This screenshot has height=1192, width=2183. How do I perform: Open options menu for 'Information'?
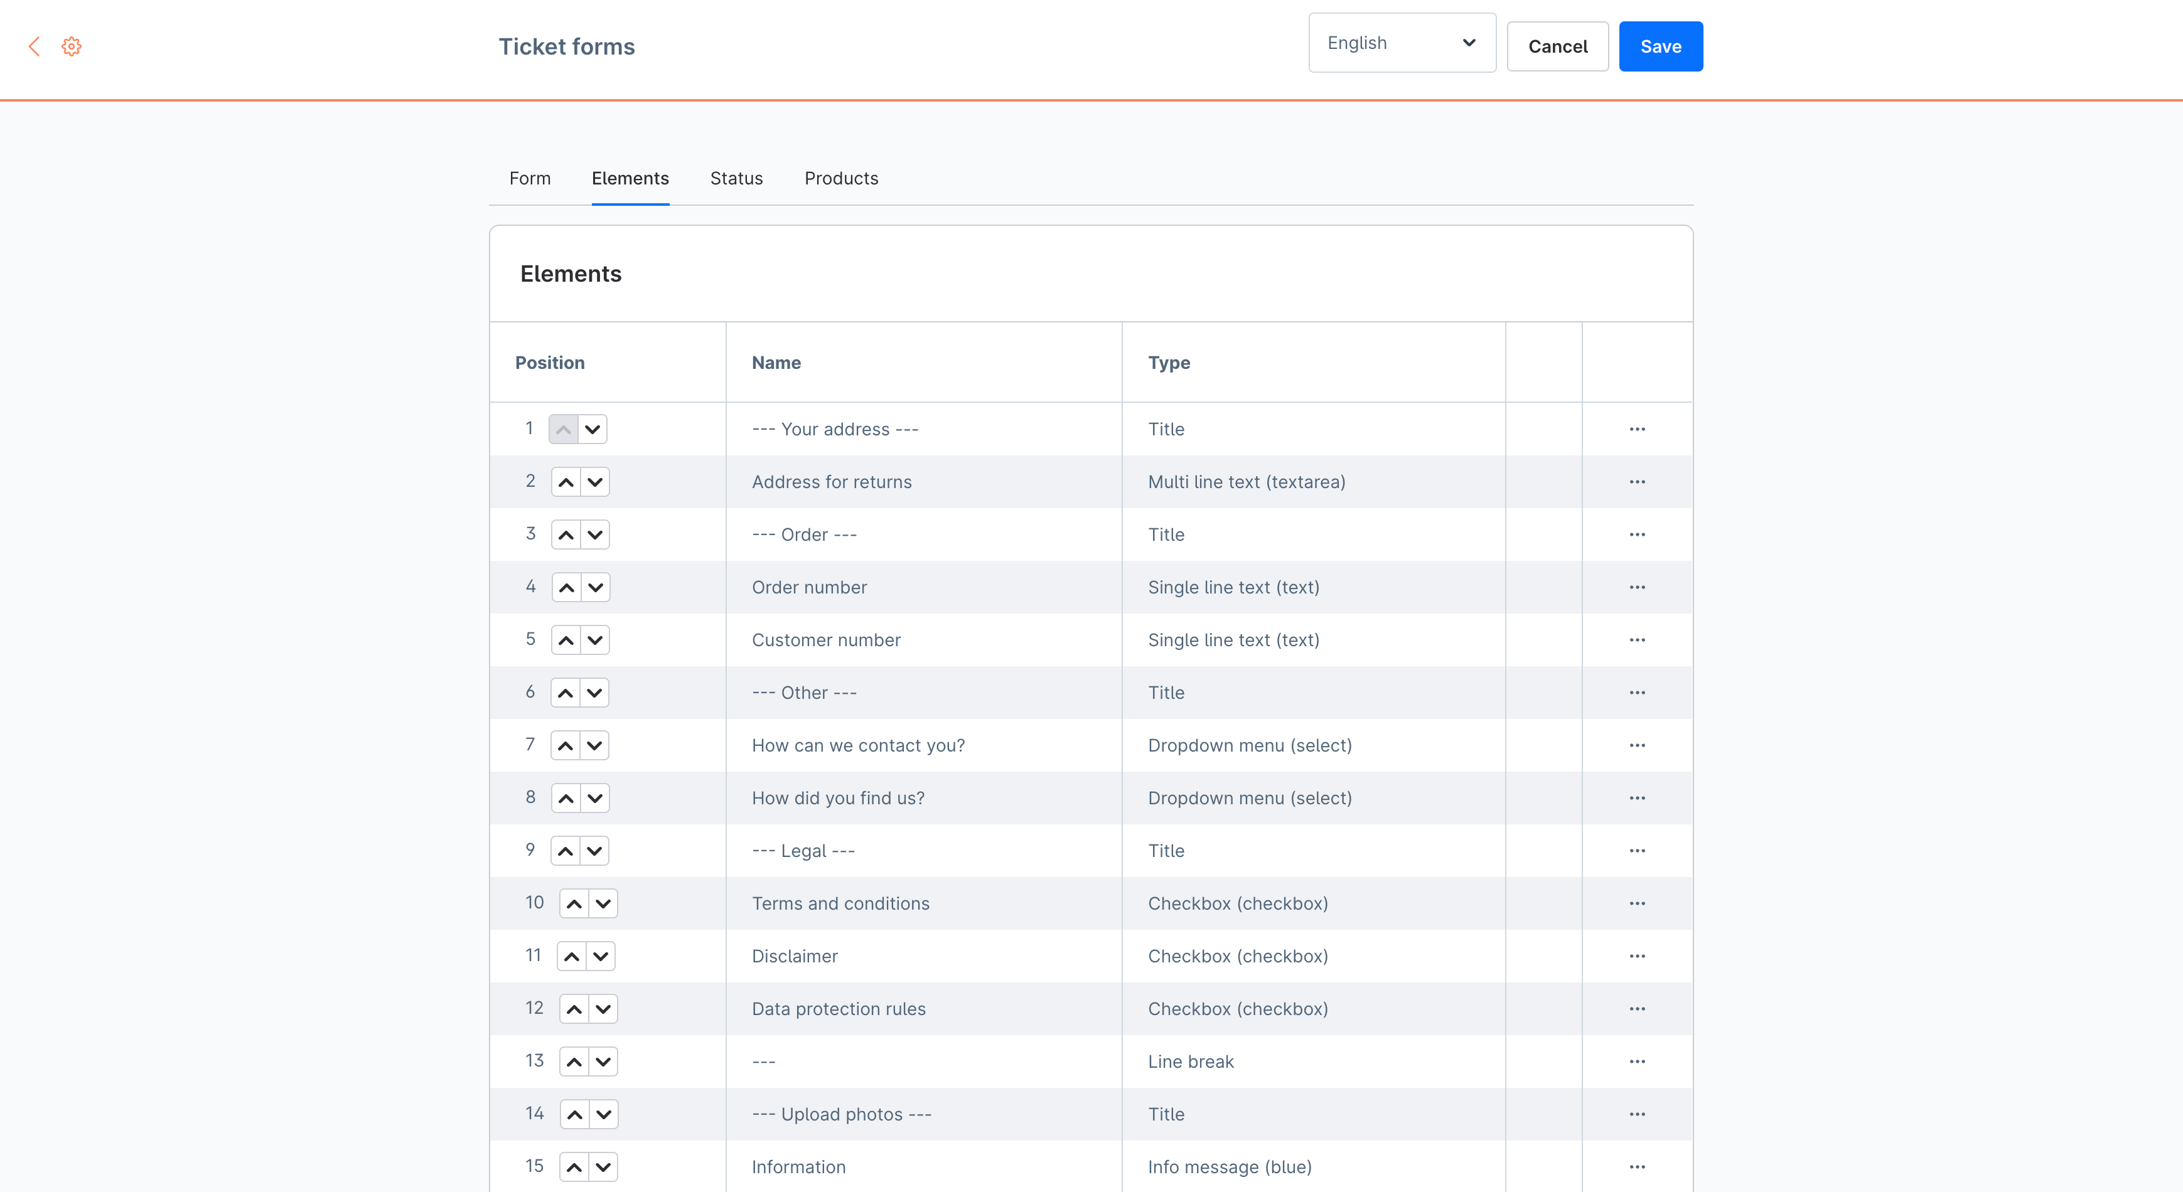click(x=1637, y=1168)
